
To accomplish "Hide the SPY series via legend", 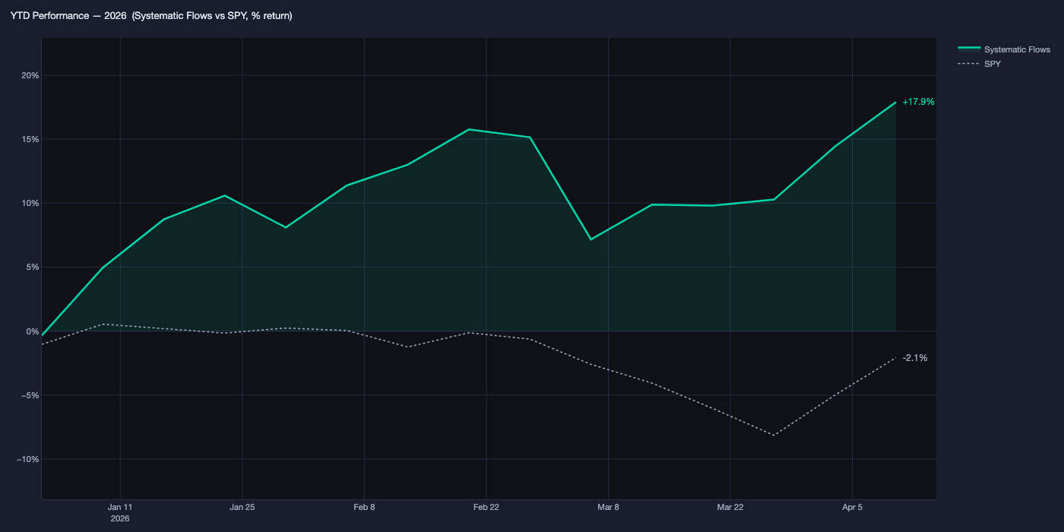I will [x=992, y=64].
